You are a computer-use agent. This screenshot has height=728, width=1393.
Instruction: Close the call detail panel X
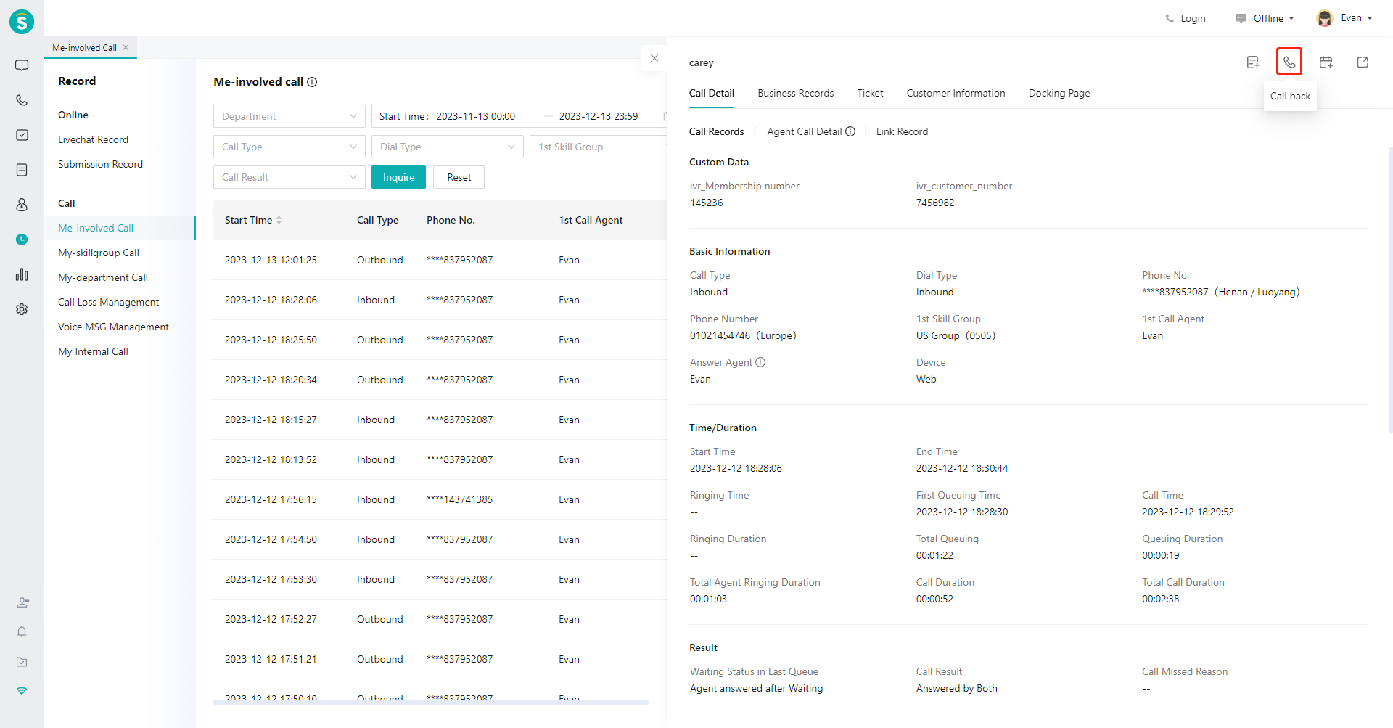(x=654, y=58)
